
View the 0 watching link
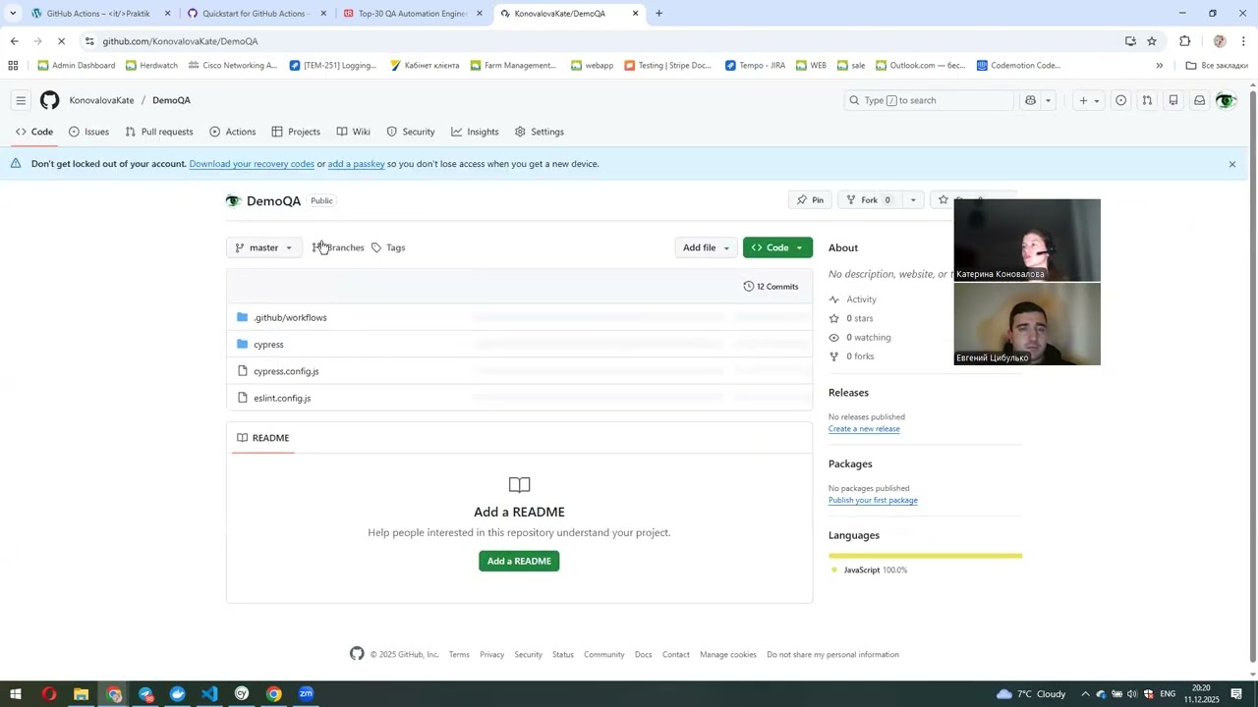[860, 337]
